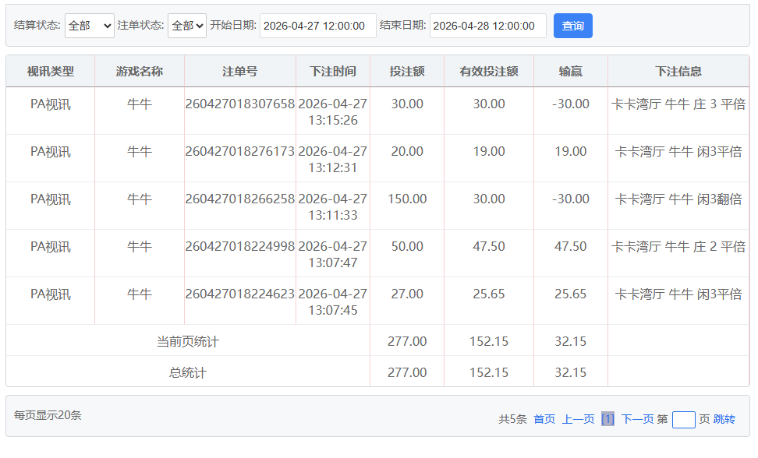Select order number 260427018307658

coord(239,104)
